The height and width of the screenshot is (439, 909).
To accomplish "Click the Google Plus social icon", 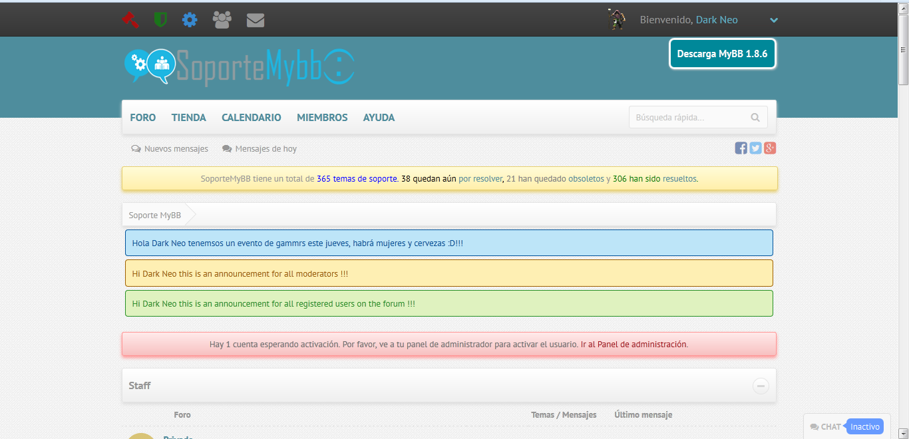I will point(770,148).
